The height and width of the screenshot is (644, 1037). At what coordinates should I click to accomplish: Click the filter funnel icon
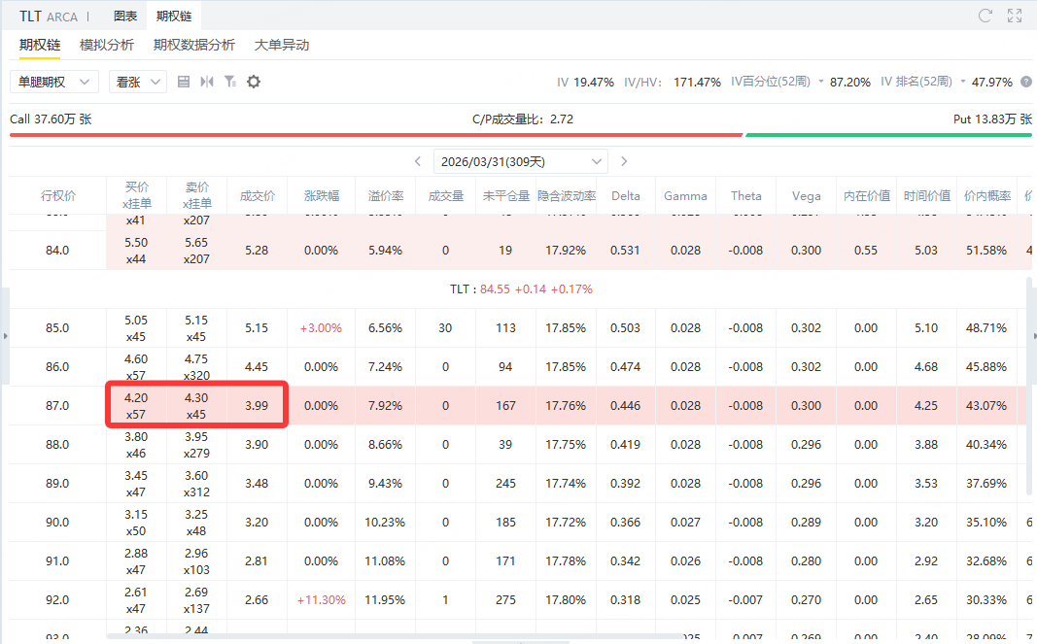[x=230, y=83]
